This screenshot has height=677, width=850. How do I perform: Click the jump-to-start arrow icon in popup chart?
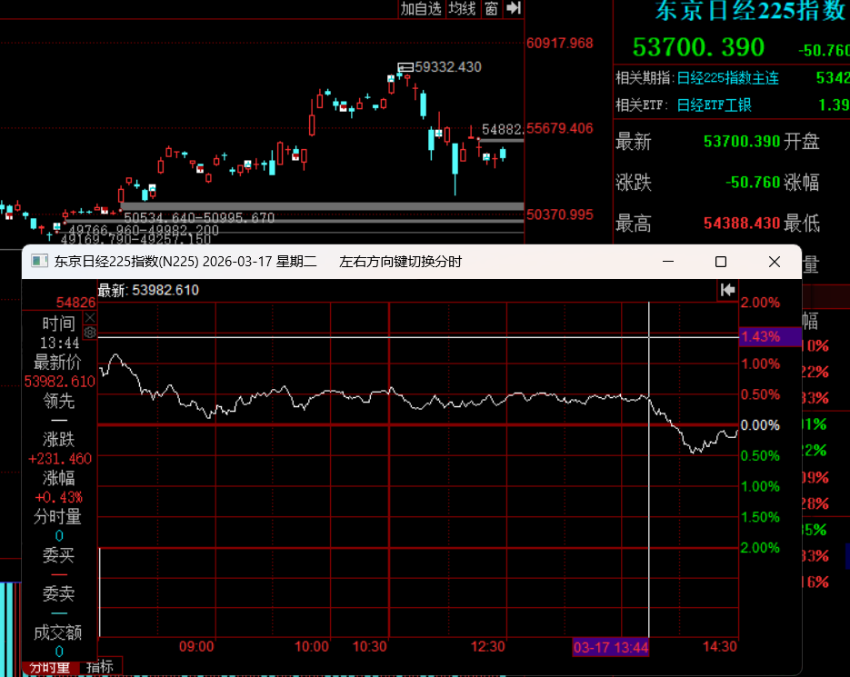727,290
